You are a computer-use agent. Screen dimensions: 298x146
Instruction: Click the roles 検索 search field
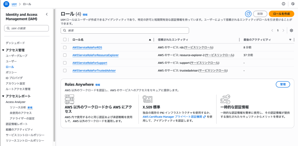(x=125, y=30)
